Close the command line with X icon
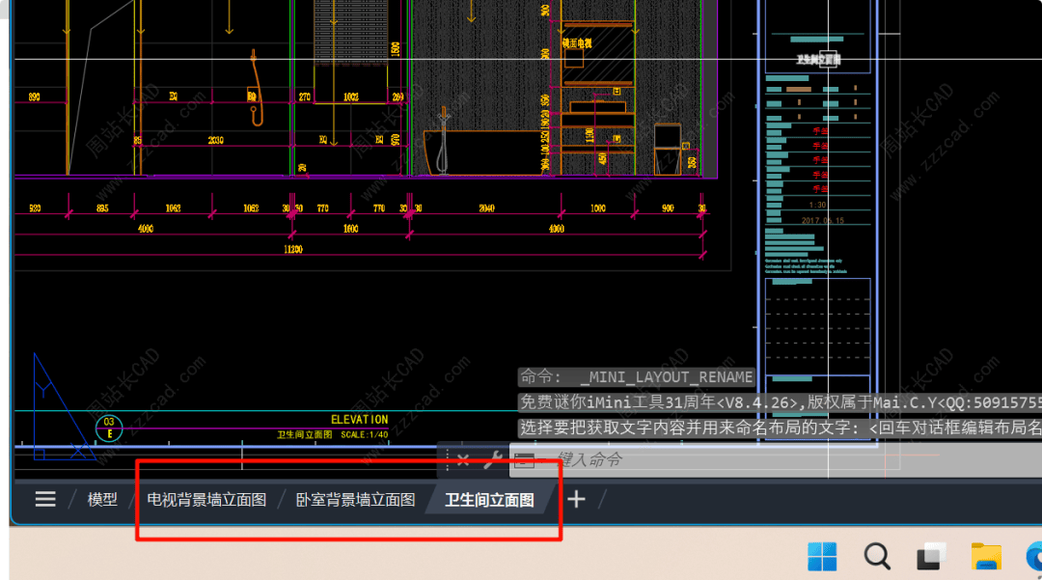Viewport: 1042px width, 580px height. 463,459
